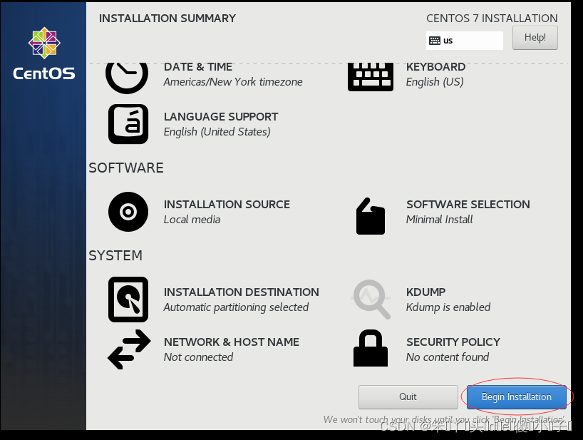The image size is (583, 440).
Task: Open the Installation Destination disk icon
Action: (x=128, y=300)
